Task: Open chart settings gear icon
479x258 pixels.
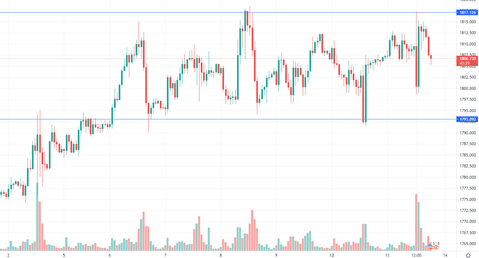Action: tap(468, 255)
